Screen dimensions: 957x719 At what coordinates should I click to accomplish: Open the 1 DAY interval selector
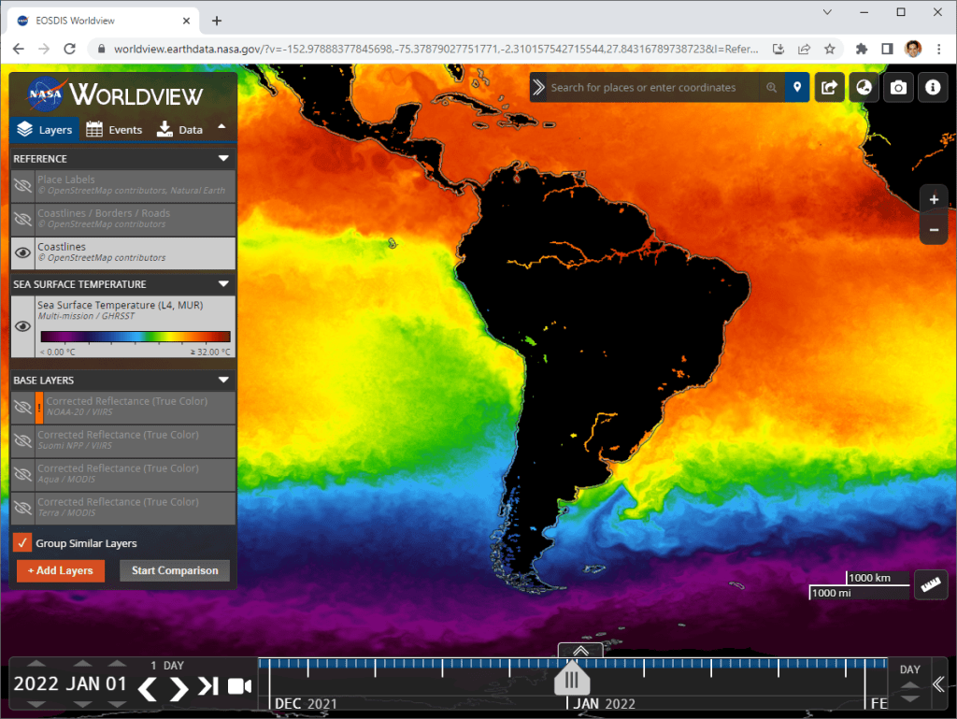point(167,666)
